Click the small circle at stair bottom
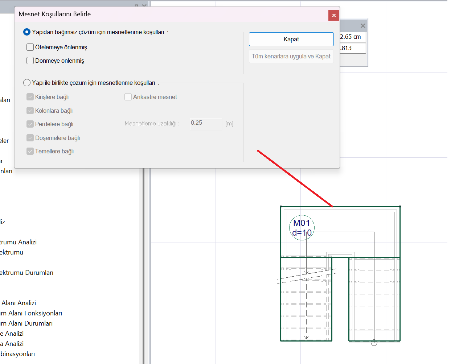 tap(374, 343)
